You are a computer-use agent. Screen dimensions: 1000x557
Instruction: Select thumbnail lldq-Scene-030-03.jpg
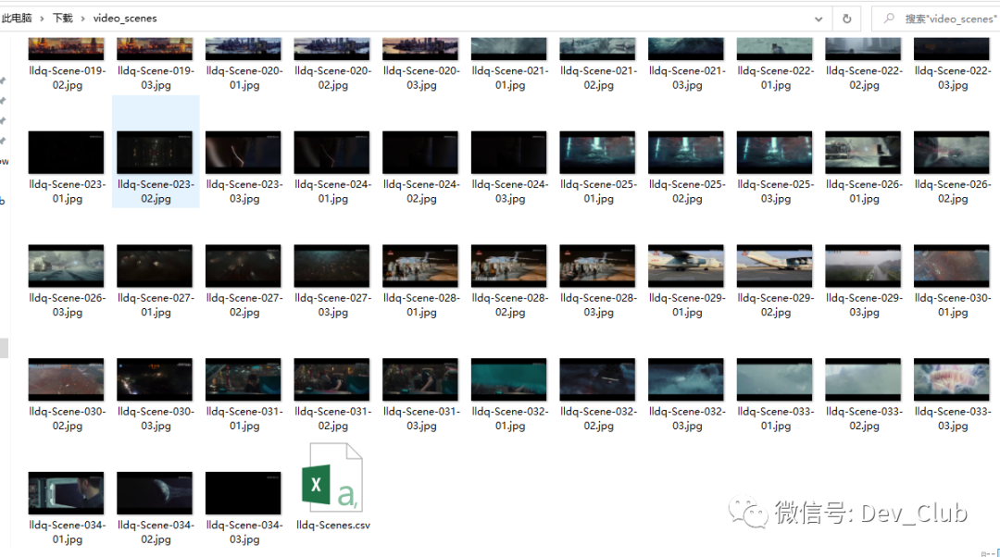[x=155, y=379]
